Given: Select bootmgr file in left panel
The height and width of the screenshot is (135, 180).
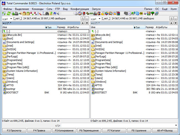Looking at the screenshot, I should [x=46, y=89].
